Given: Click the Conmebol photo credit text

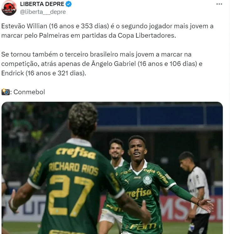Looking at the screenshot, I should 29,92.
